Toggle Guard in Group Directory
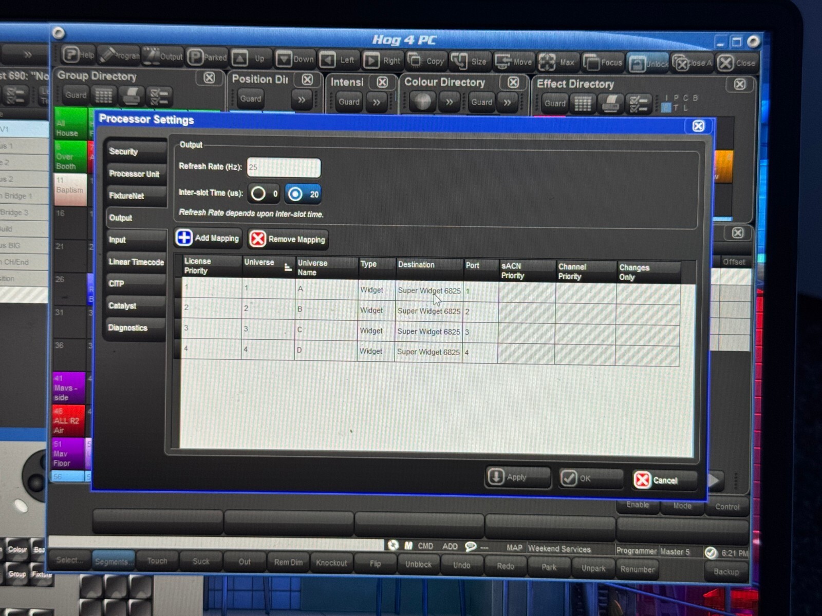822x616 pixels. pos(76,95)
